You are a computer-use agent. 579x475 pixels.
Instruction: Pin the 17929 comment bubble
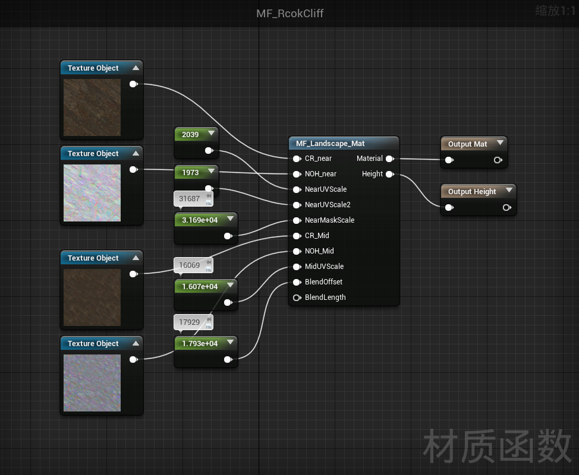click(209, 319)
